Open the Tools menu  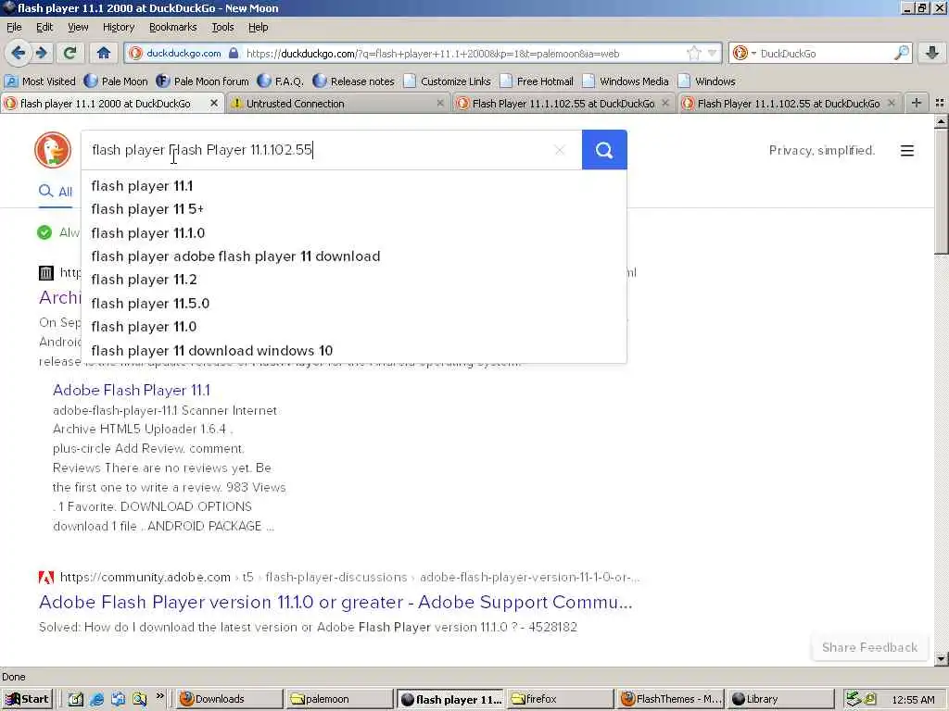point(222,27)
